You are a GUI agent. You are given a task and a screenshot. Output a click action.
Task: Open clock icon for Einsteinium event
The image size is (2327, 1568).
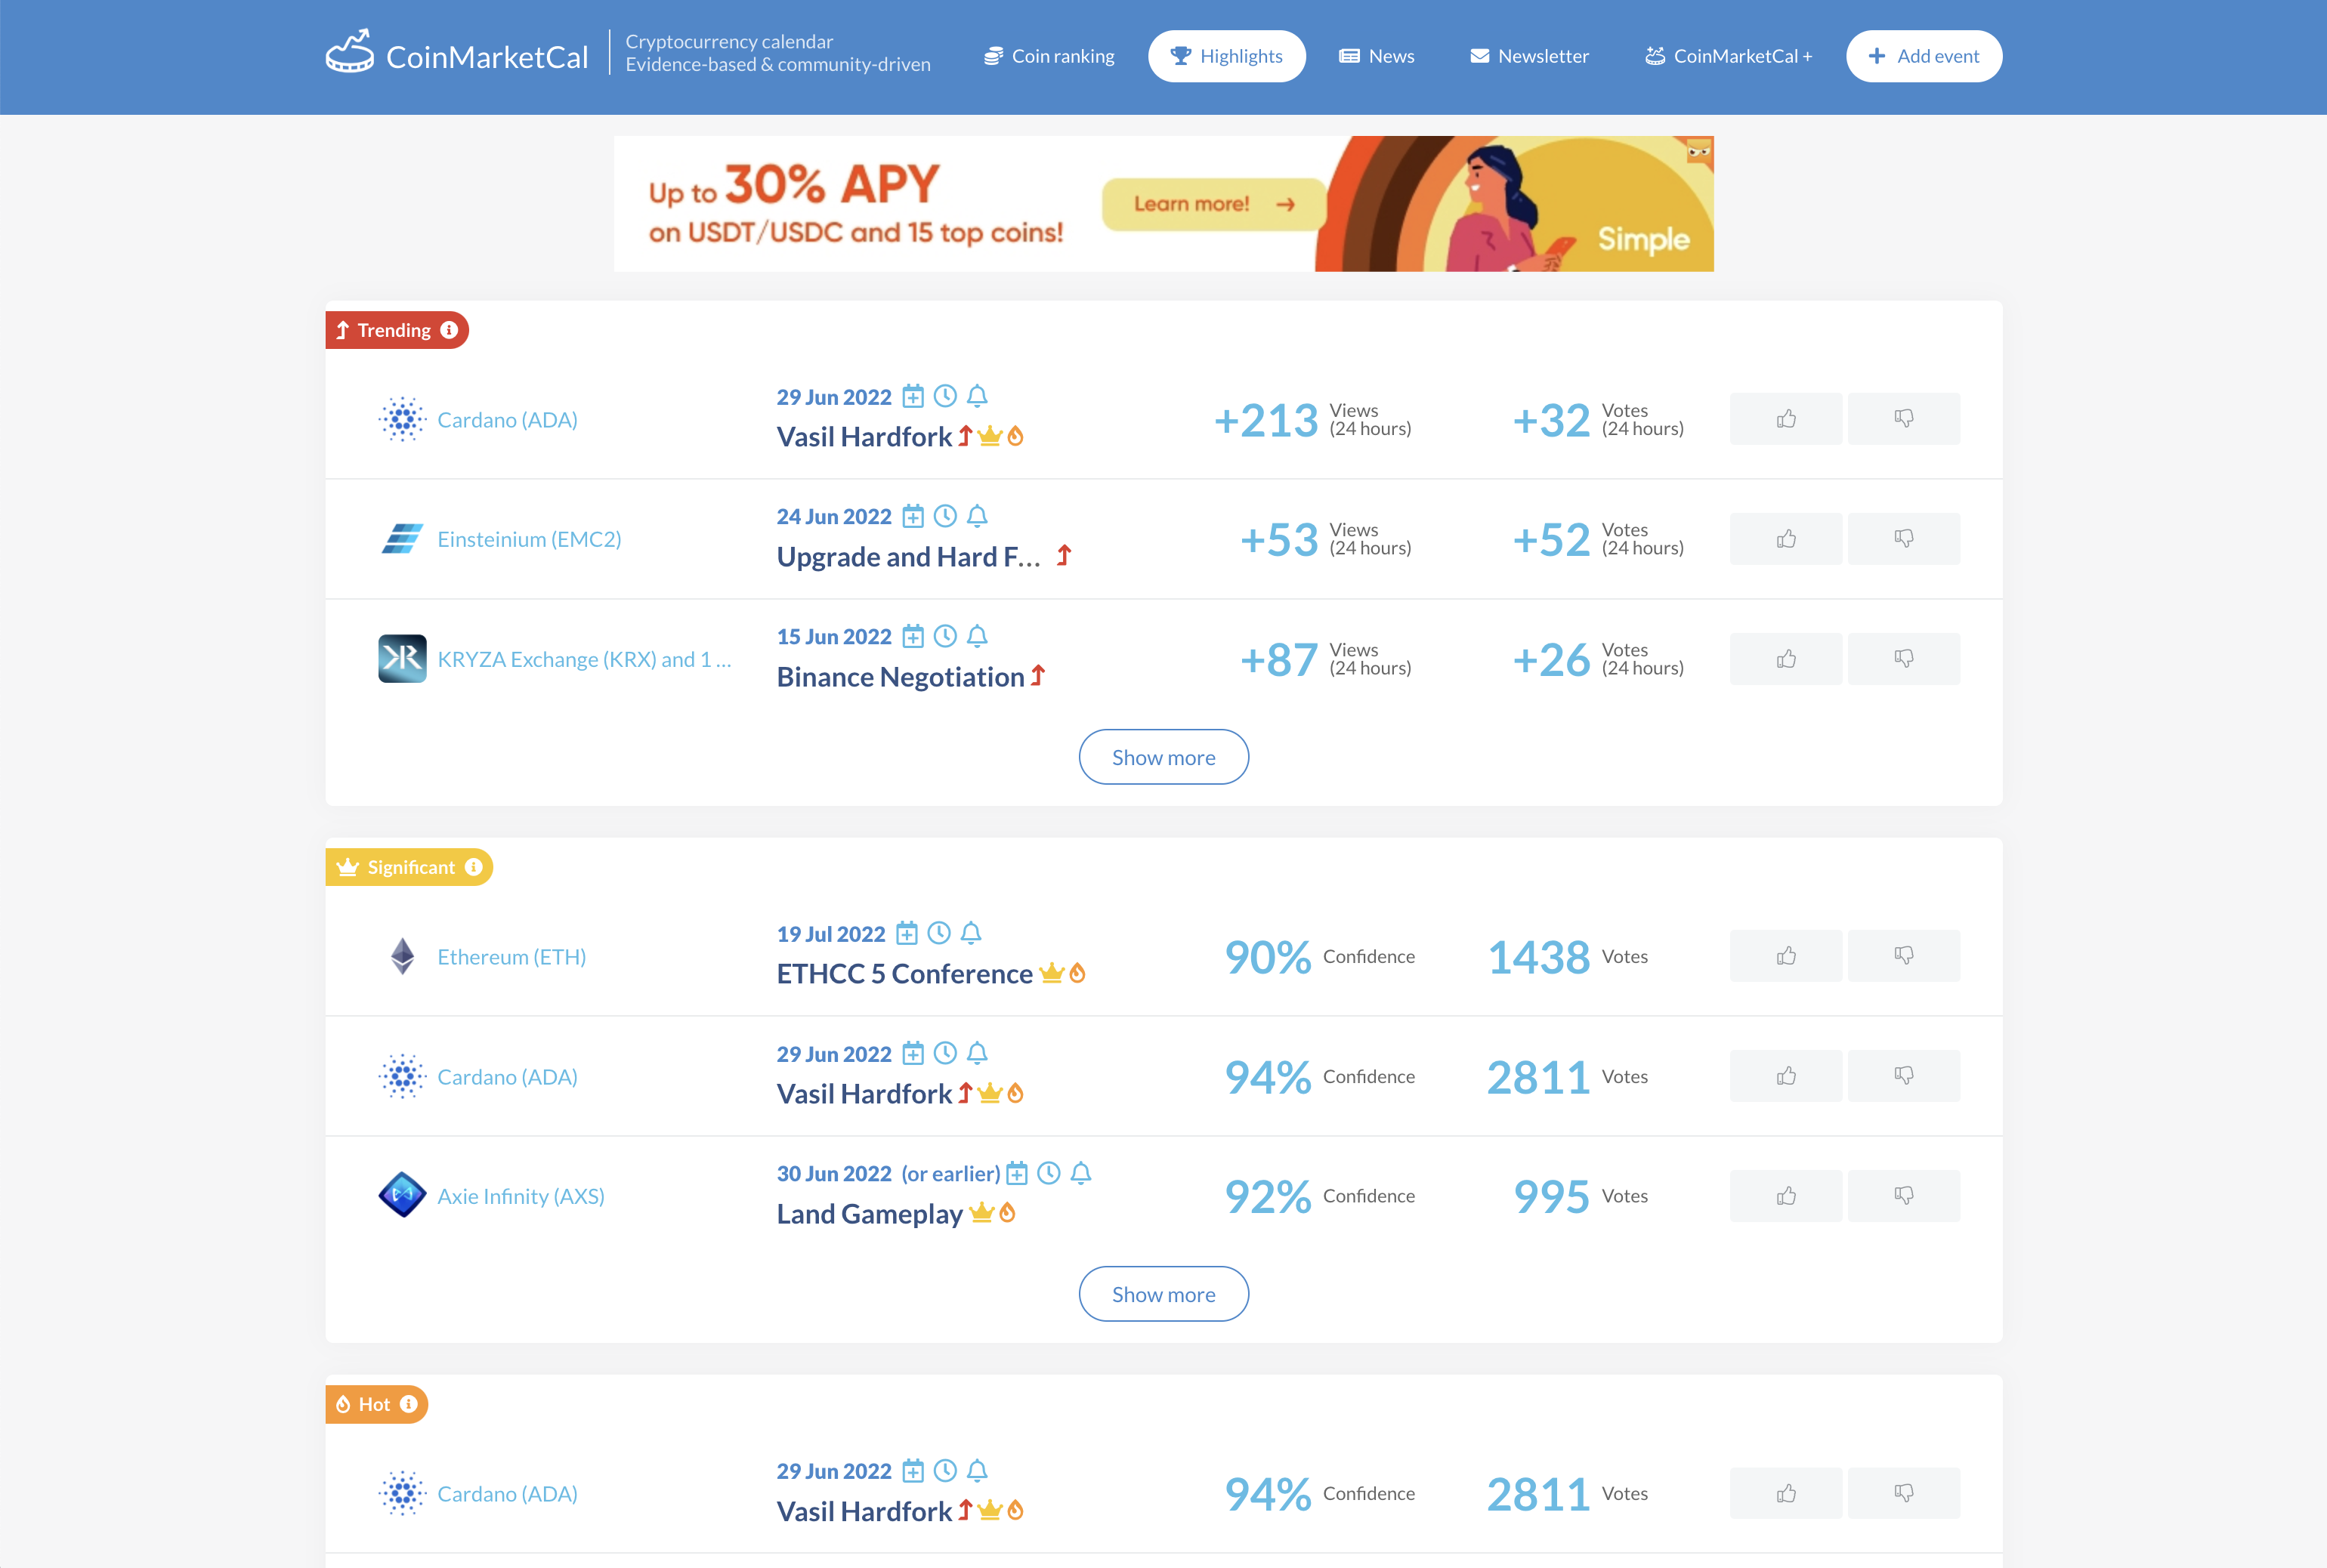945,516
